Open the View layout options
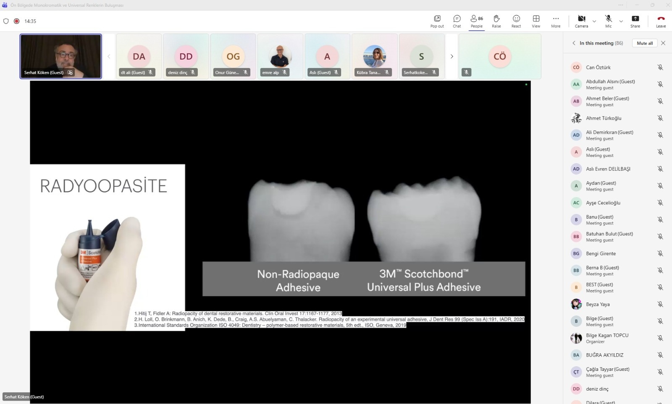Viewport: 672px width, 404px height. (536, 21)
